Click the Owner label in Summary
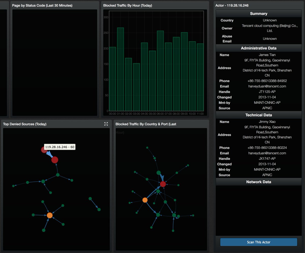Image resolution: width=305 pixels, height=253 pixels. coord(227,28)
